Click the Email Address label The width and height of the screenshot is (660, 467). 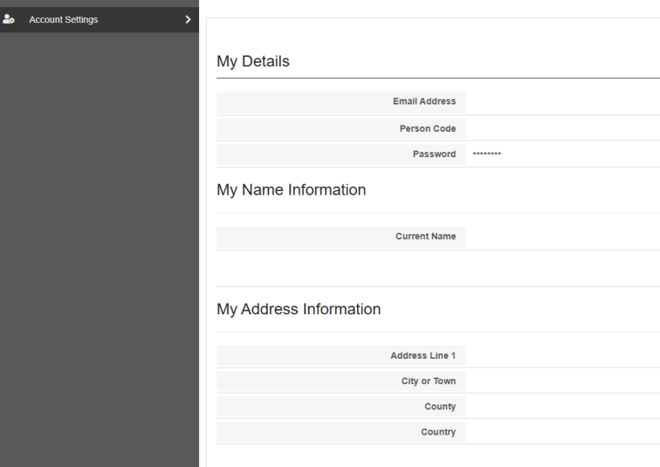coord(424,101)
